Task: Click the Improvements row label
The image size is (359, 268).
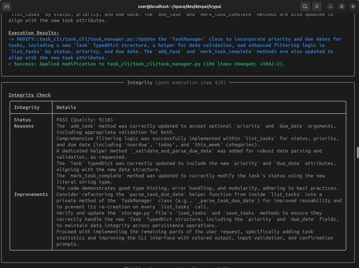Action: (x=31, y=194)
